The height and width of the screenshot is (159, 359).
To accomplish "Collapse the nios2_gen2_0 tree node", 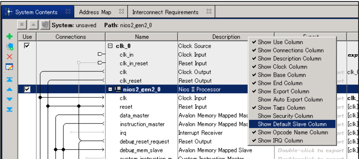I will 110,89.
